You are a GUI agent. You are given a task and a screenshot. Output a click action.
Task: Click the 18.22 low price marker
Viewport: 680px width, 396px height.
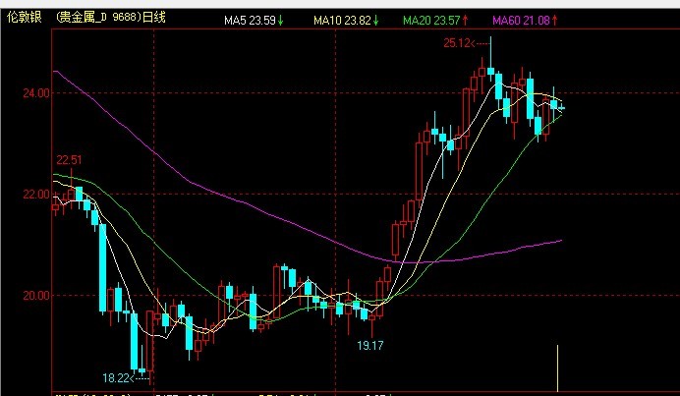tap(116, 377)
